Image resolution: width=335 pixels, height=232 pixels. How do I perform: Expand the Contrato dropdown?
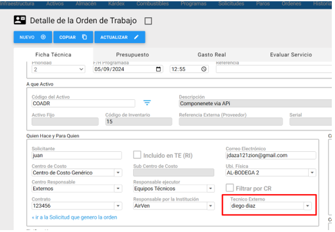pos(118,206)
